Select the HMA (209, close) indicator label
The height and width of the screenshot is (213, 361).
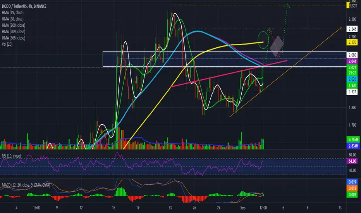13,31
